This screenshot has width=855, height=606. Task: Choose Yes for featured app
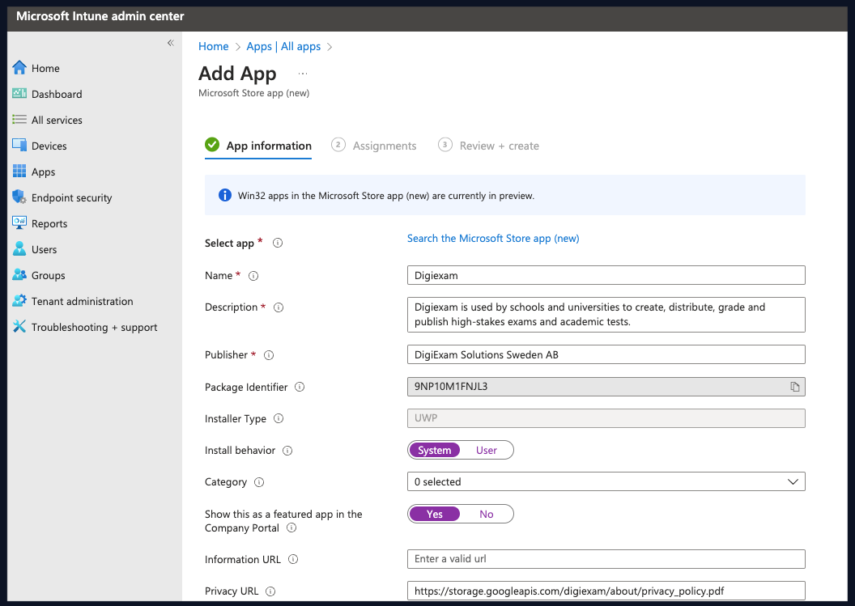point(435,514)
